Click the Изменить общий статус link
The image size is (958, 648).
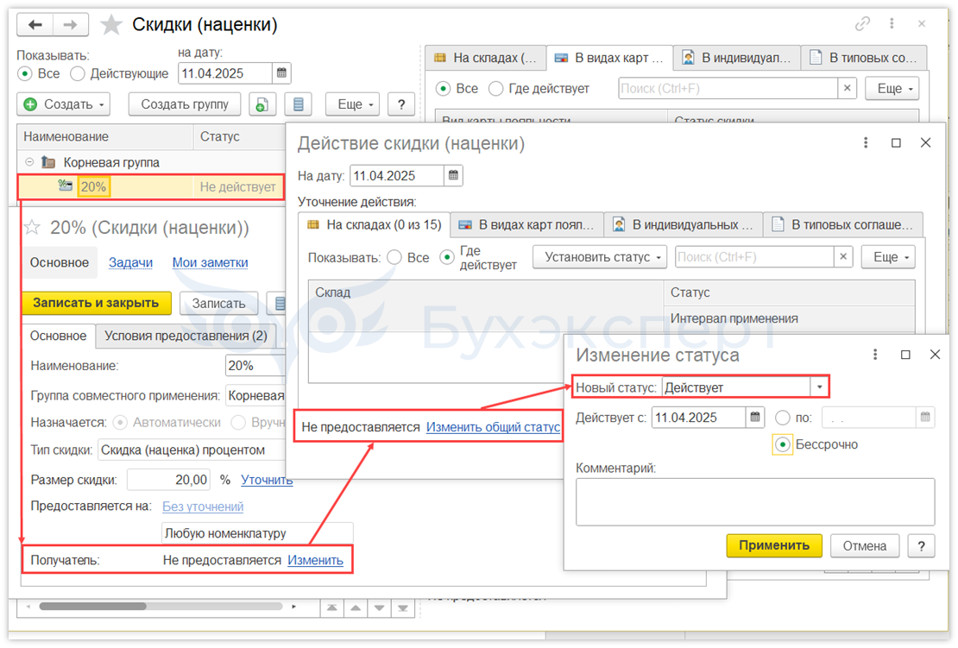[493, 427]
